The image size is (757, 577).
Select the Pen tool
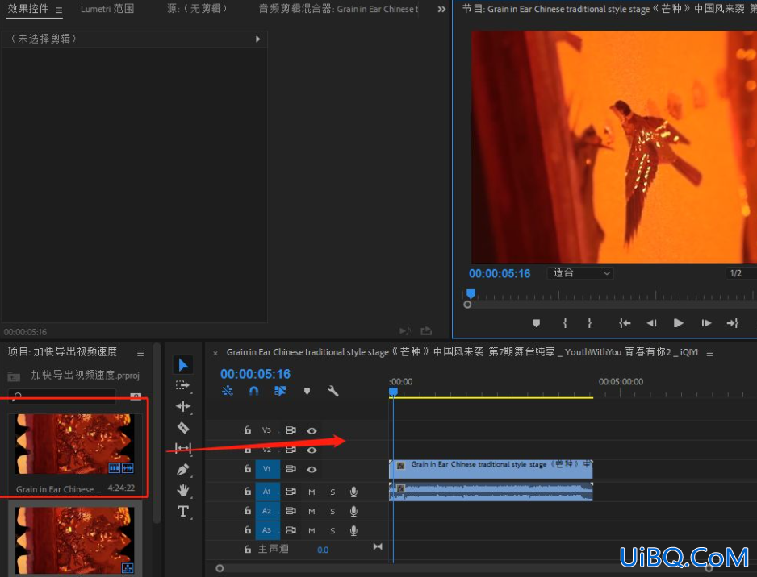(x=183, y=469)
